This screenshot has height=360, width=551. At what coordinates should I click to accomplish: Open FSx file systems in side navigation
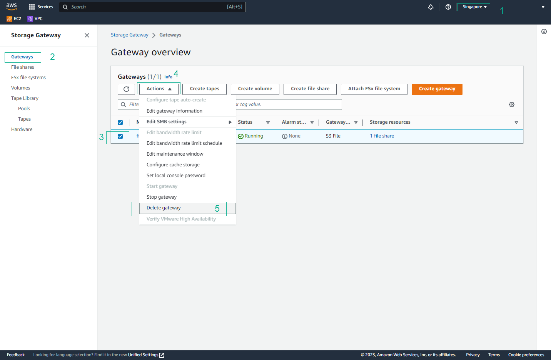tap(28, 78)
